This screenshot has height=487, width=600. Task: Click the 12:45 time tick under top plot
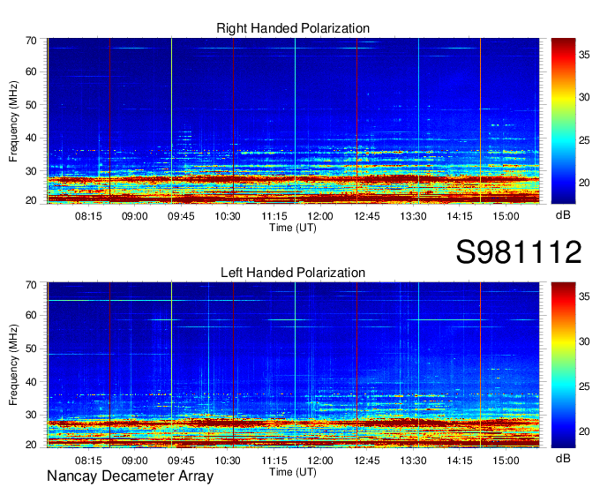pos(366,216)
